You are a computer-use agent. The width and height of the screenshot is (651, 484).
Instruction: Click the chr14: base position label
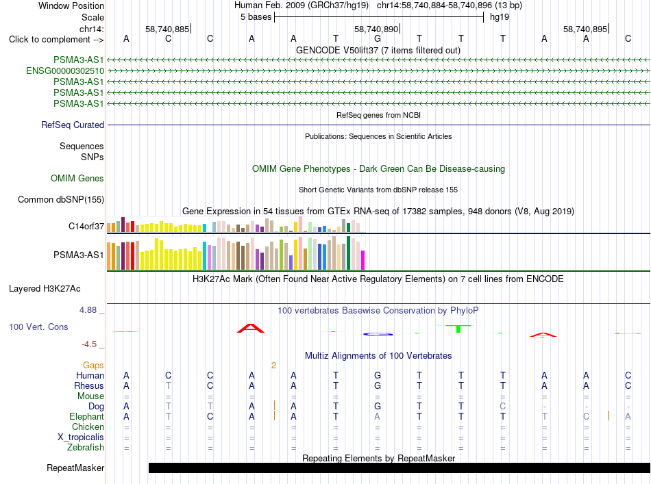coord(92,29)
